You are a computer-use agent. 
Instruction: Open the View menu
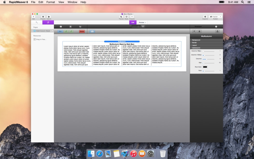tap(61, 2)
